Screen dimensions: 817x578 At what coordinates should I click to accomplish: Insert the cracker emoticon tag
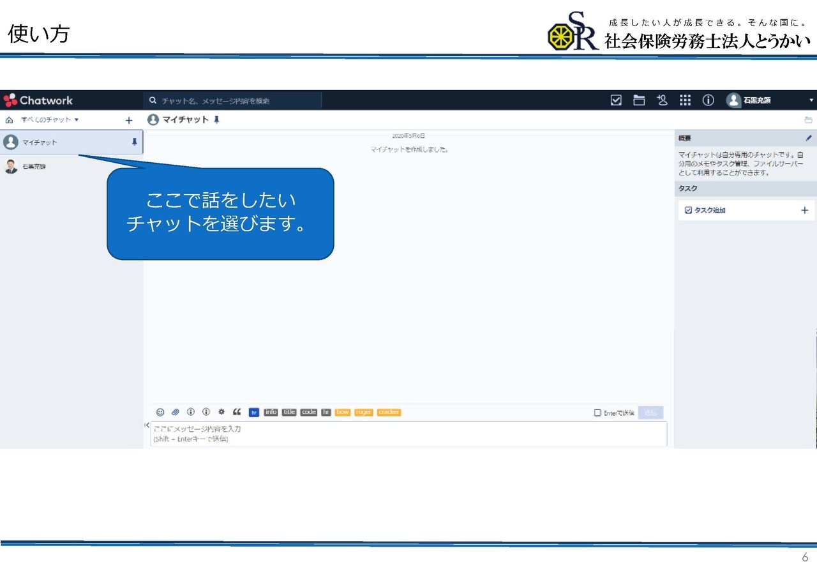point(389,413)
